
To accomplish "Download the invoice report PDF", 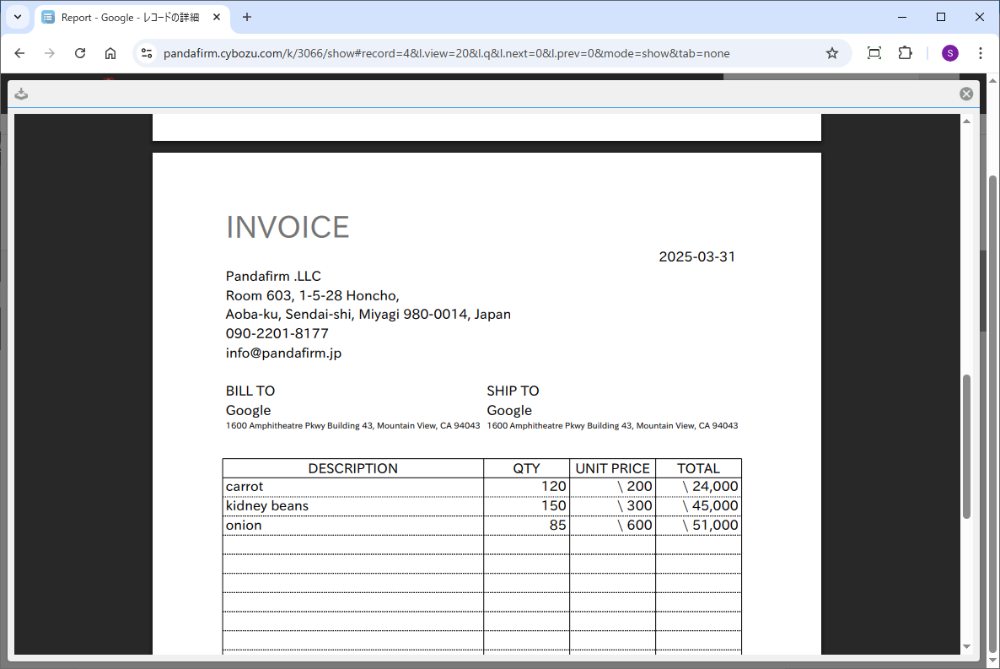I will click(x=21, y=94).
